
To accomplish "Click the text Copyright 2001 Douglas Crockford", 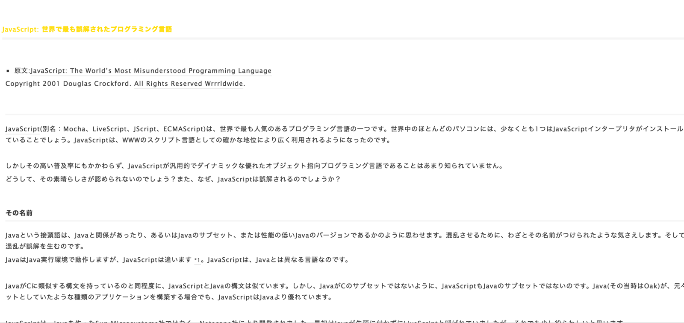I will (68, 84).
